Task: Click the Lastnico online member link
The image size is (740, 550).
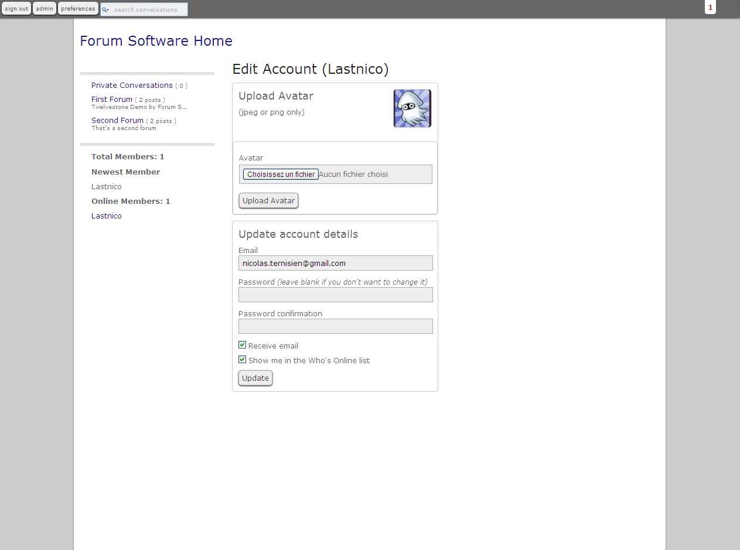Action: (107, 216)
